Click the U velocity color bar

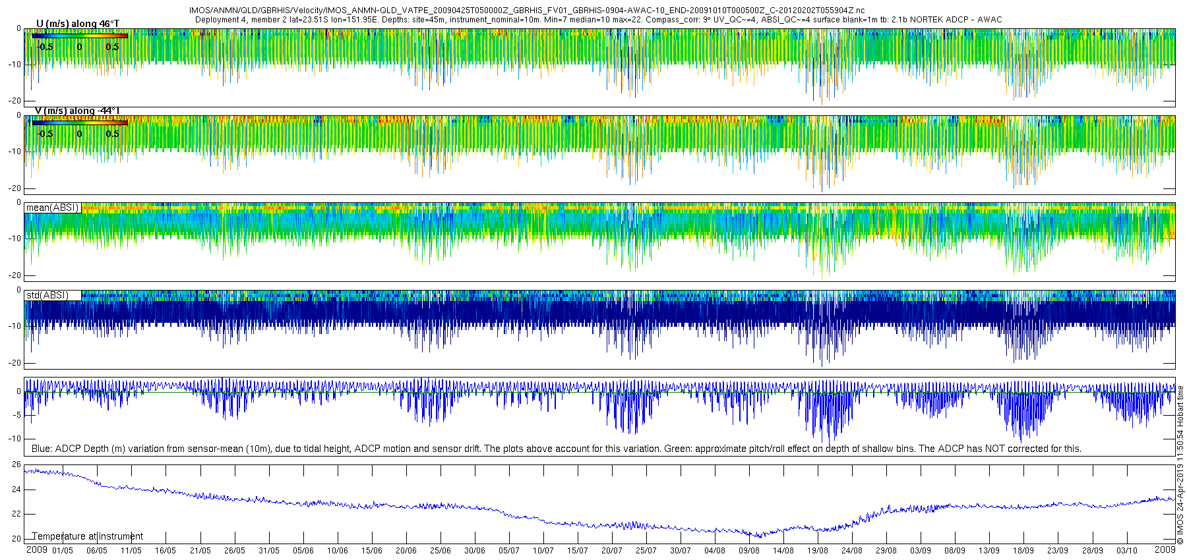80,36
